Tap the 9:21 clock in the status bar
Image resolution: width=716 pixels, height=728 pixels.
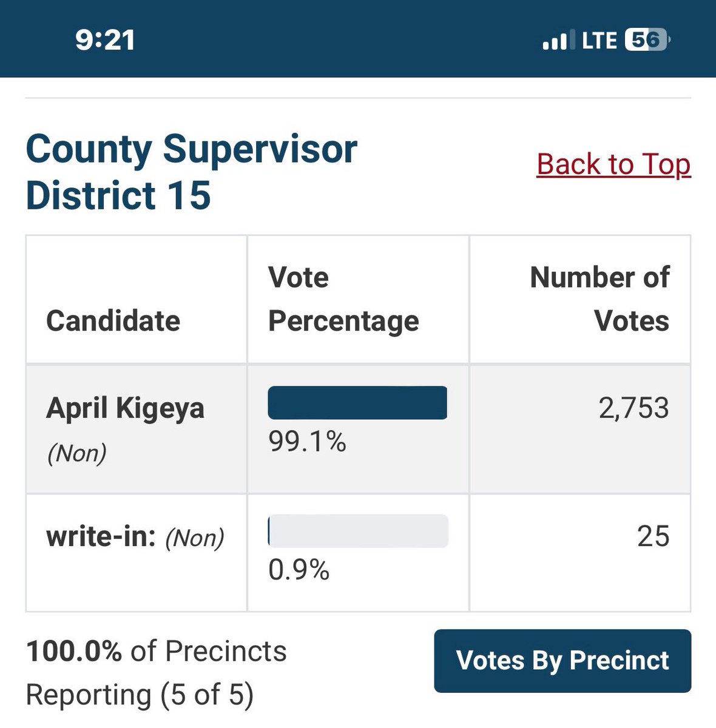[x=105, y=40]
